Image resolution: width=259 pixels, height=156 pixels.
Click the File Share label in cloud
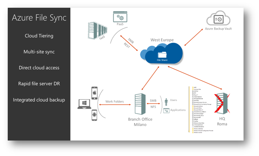point(162,60)
